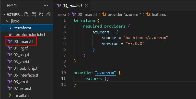Screen dimensions: 196x99
Task: Collapse the AZTERR workspace root section
Action: 4,15
